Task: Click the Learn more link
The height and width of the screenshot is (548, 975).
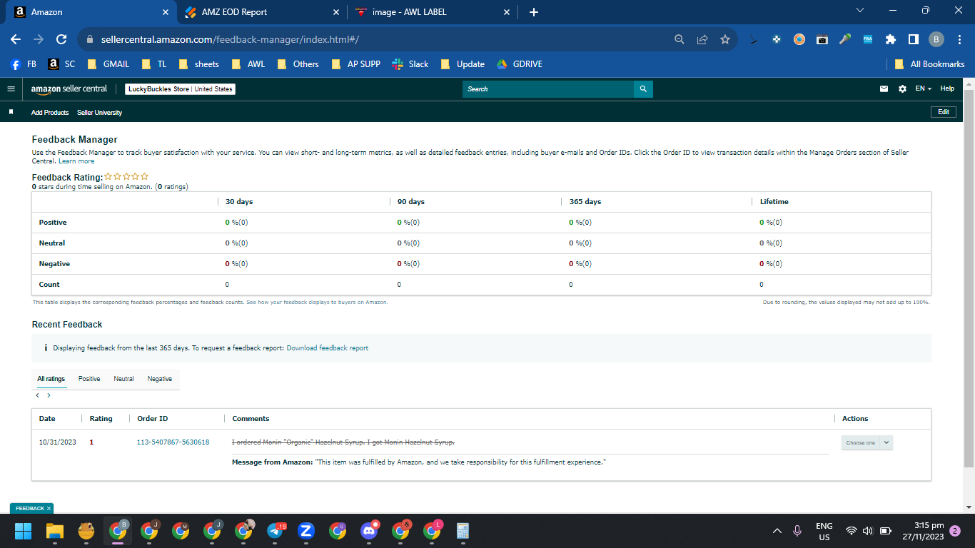Action: coord(76,161)
